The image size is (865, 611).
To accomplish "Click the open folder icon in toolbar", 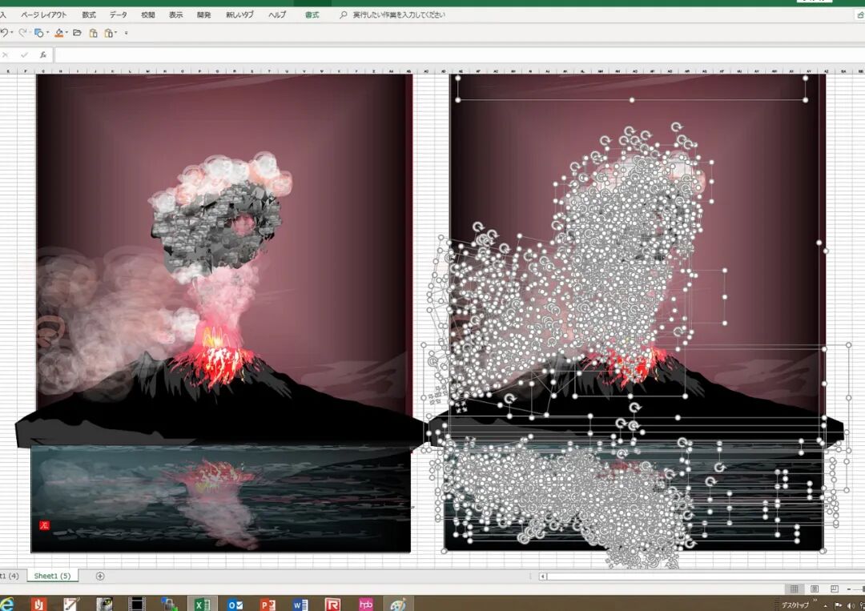I will pos(77,33).
